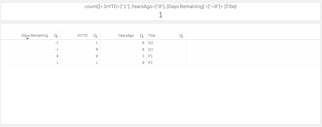
Task: Choose the P2 title cell
Action: (151, 63)
